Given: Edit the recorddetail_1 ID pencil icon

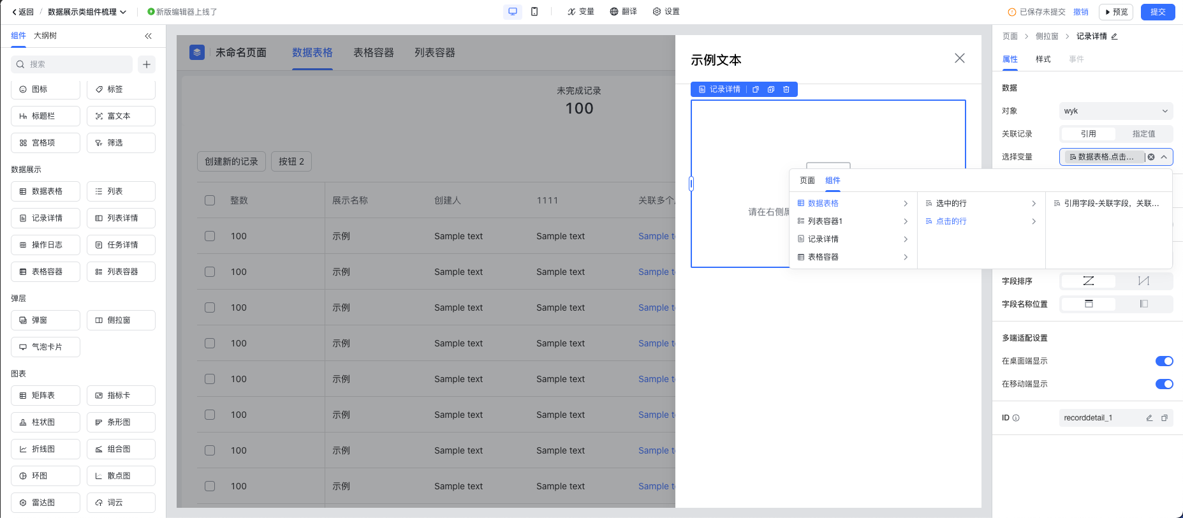Looking at the screenshot, I should [1149, 418].
